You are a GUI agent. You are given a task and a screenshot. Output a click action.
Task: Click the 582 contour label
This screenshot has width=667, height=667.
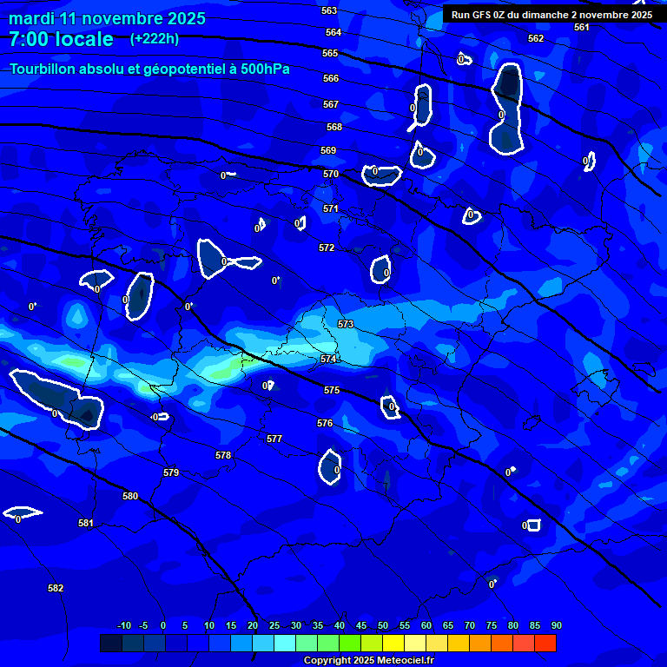[x=56, y=588]
